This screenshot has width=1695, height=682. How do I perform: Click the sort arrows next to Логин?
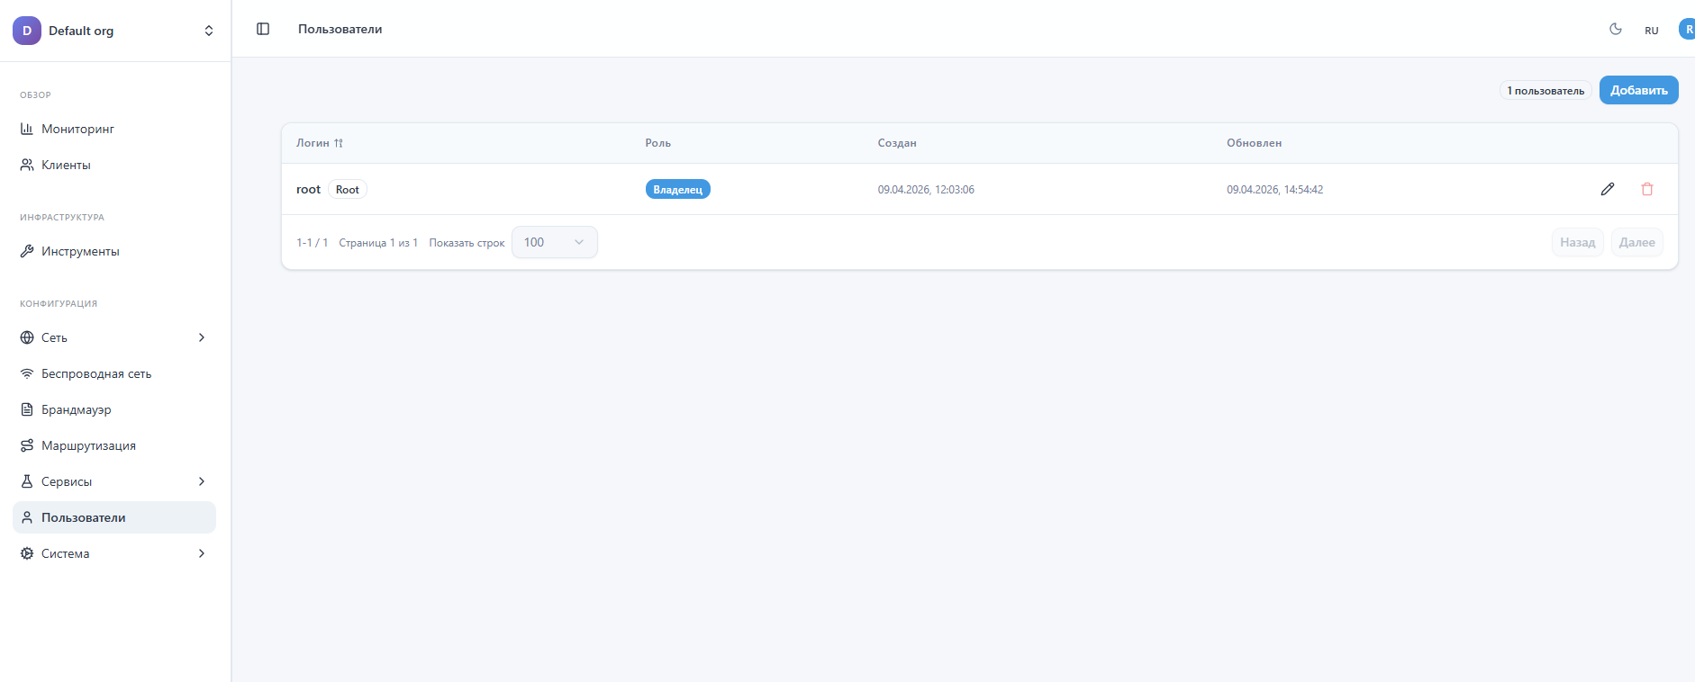coord(339,143)
